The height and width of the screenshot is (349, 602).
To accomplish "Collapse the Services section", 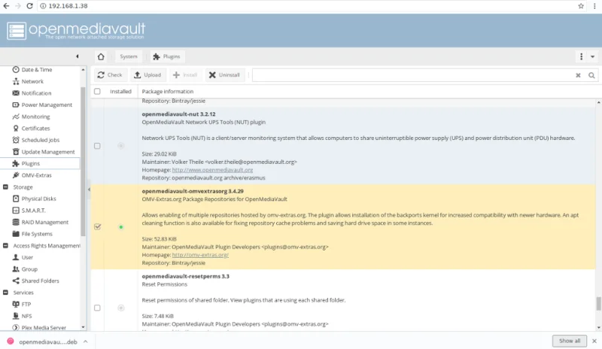I will point(5,293).
